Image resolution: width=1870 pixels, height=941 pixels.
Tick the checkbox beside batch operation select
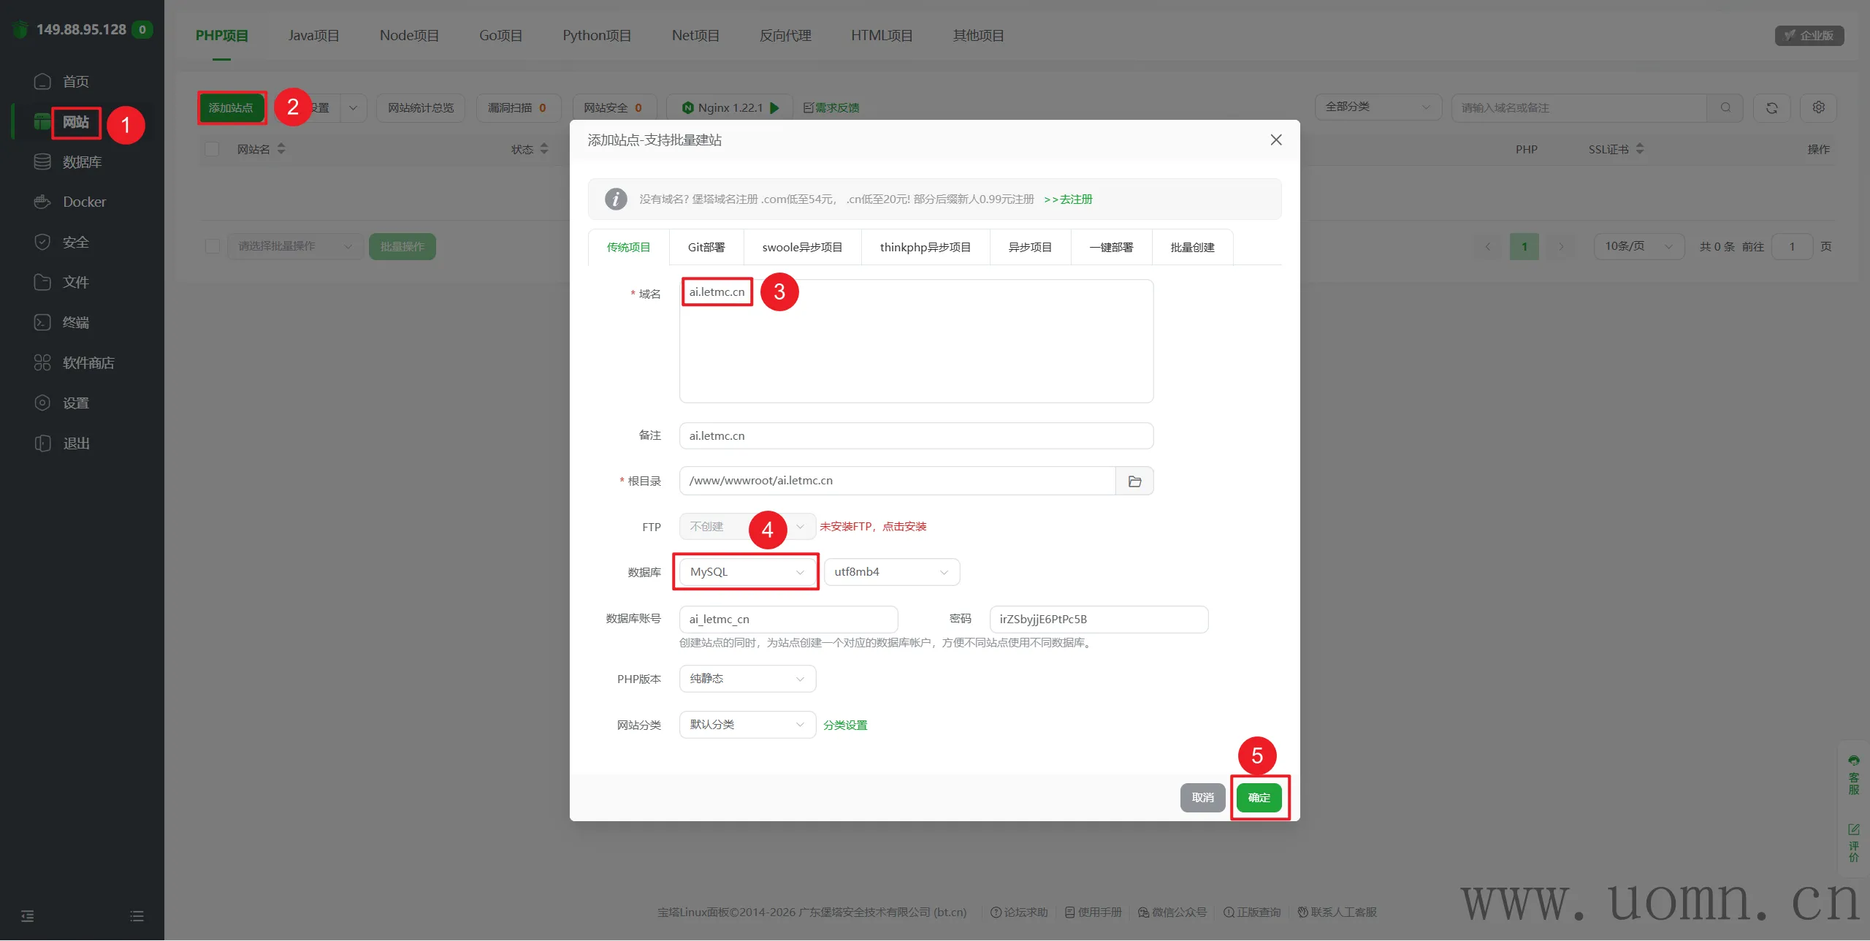pos(213,246)
